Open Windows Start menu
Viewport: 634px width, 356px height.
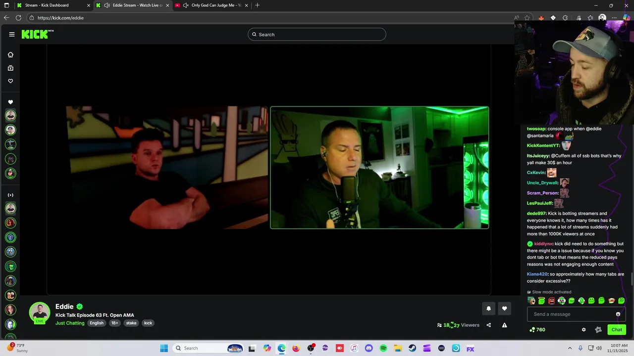pyautogui.click(x=164, y=348)
